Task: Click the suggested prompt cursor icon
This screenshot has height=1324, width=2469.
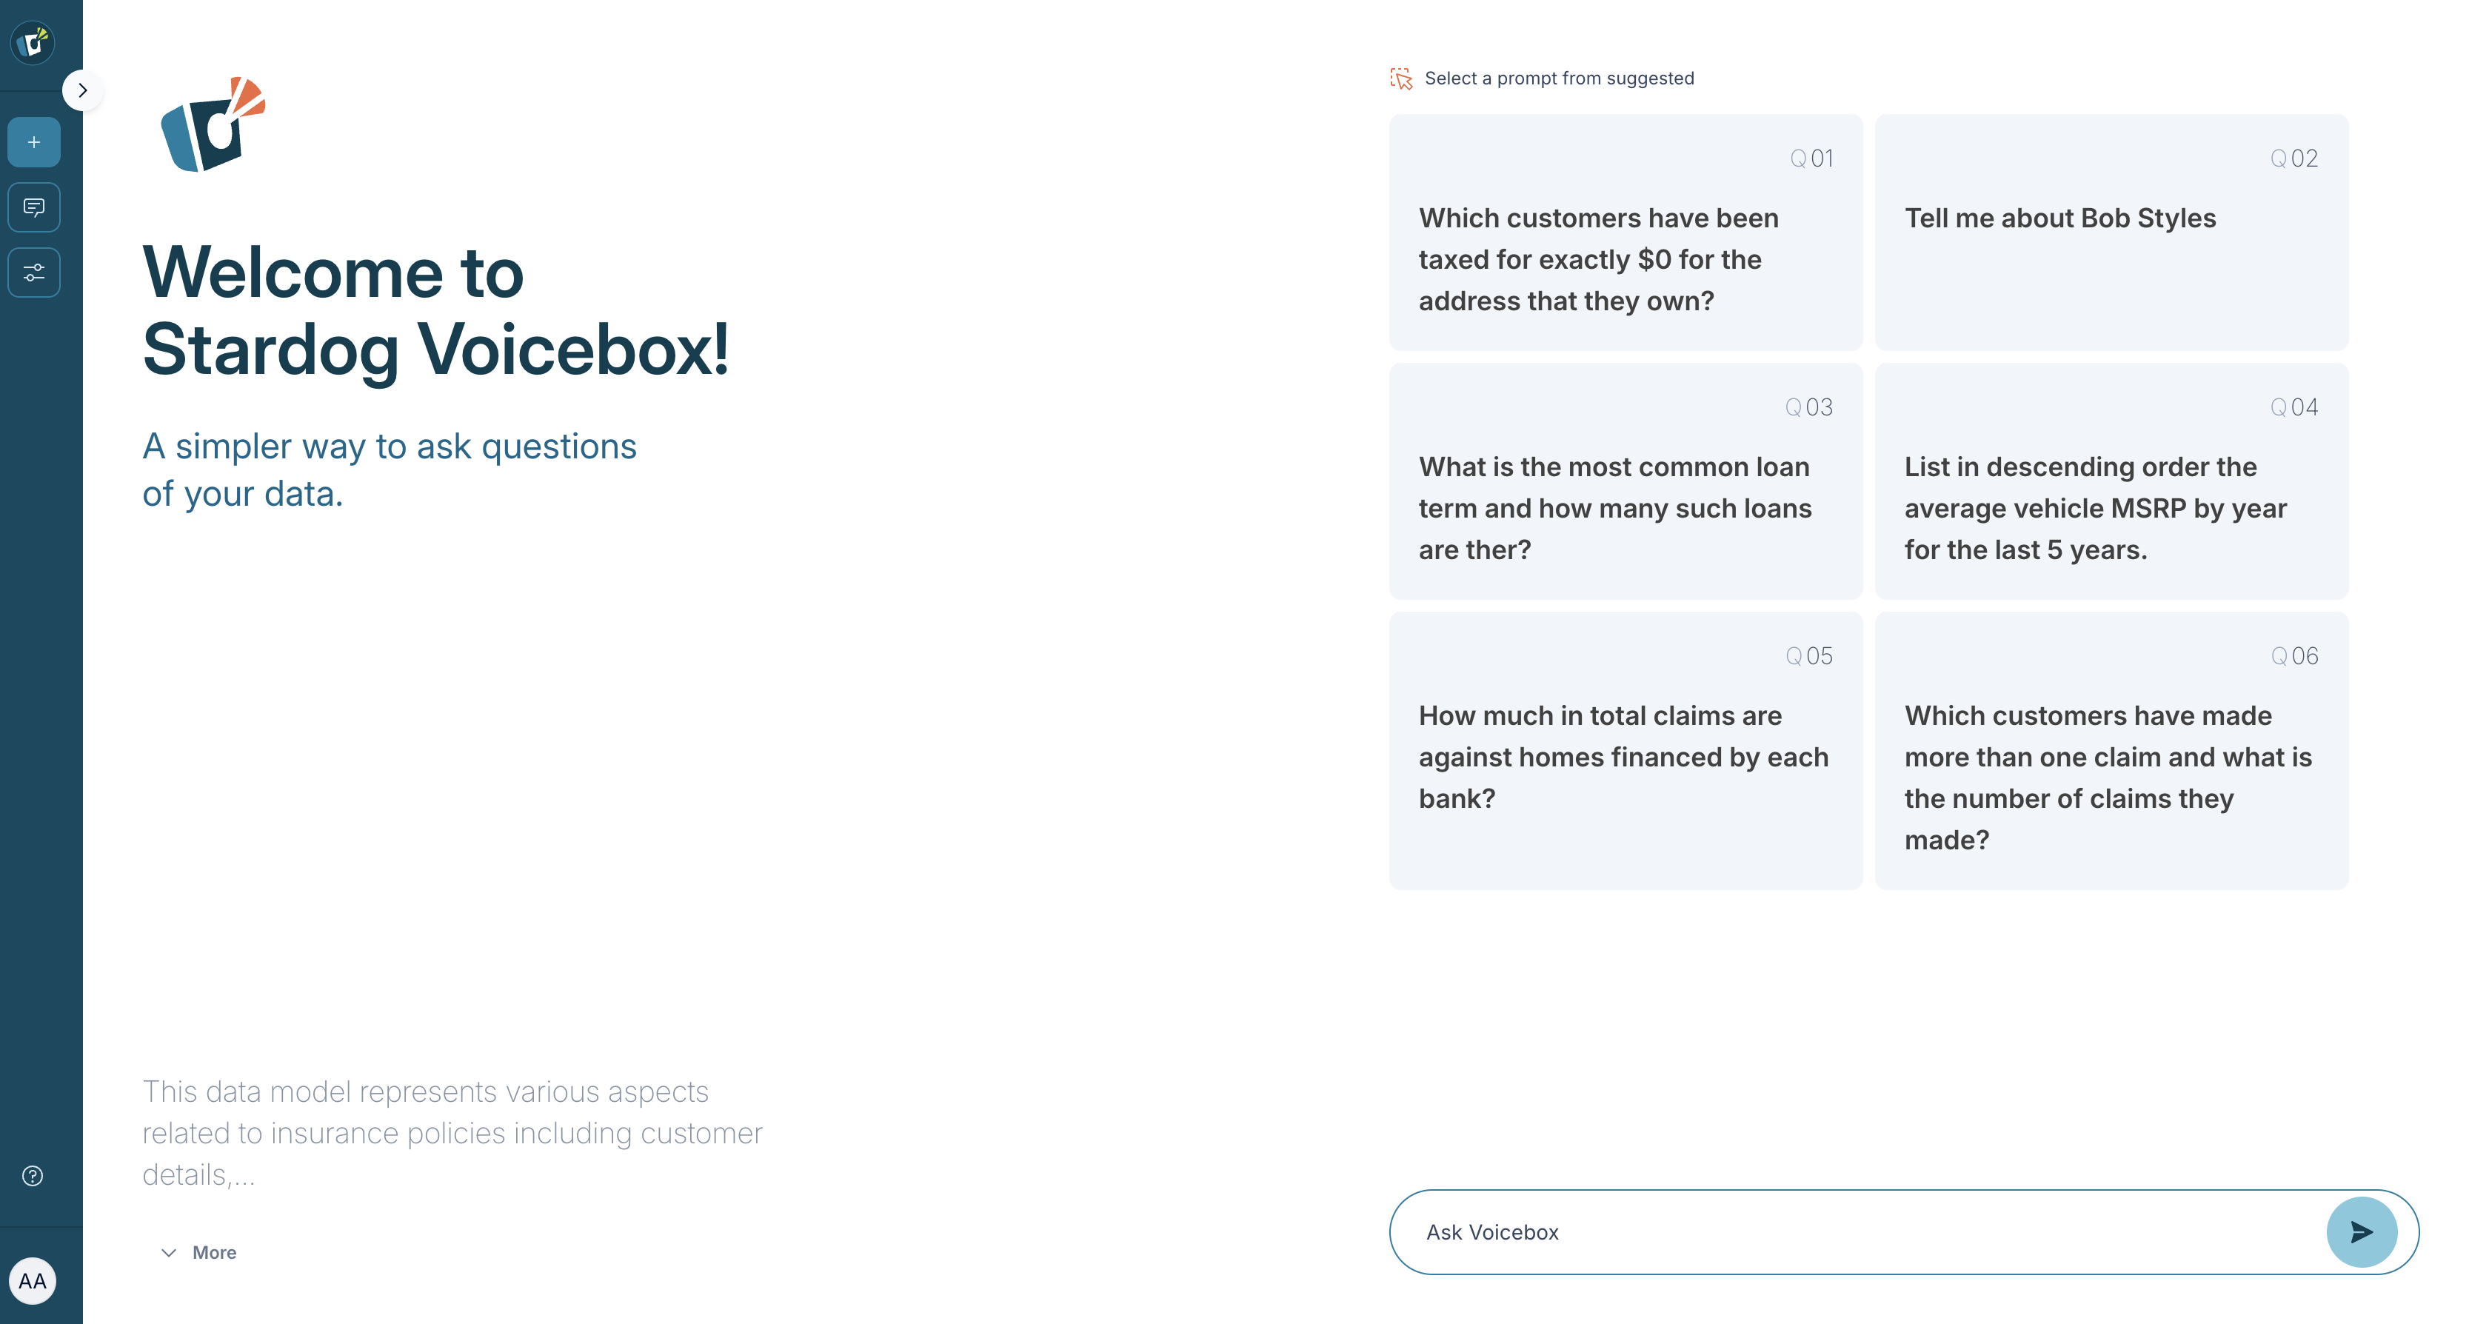Action: 1401,78
